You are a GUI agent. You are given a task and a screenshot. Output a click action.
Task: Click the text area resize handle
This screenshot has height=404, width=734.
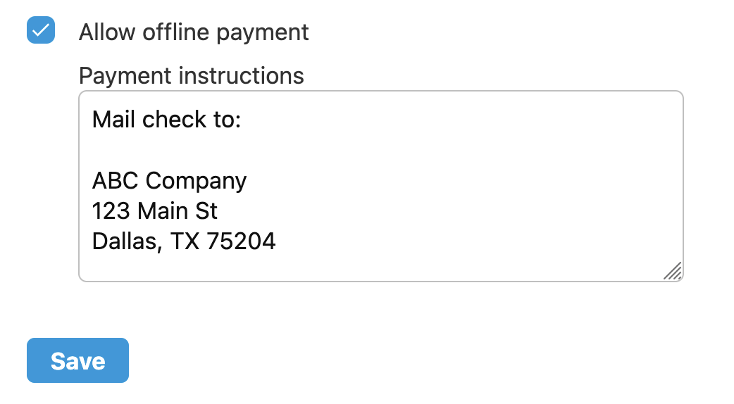click(673, 271)
